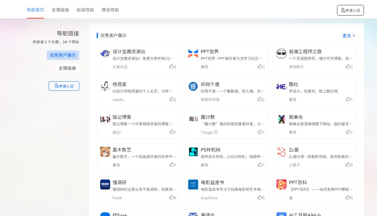Click the 酷社 logo icon
Image resolution: width=377 pixels, height=216 pixels.
click(x=281, y=86)
